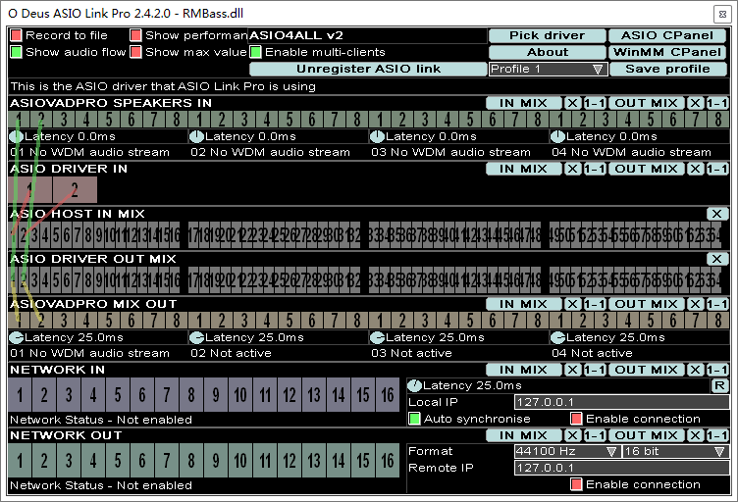Adjust the Network In latency knob
The width and height of the screenshot is (738, 502).
[414, 386]
